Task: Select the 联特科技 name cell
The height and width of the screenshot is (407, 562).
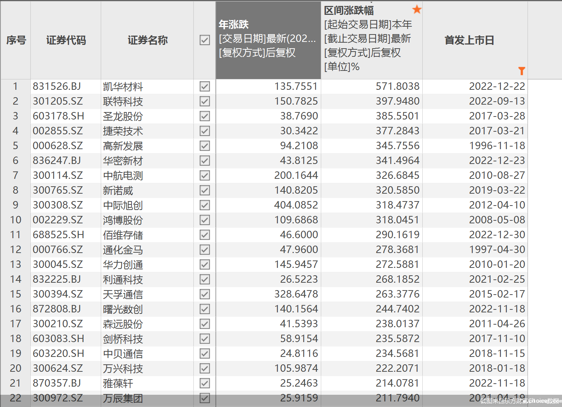Action: coord(123,101)
